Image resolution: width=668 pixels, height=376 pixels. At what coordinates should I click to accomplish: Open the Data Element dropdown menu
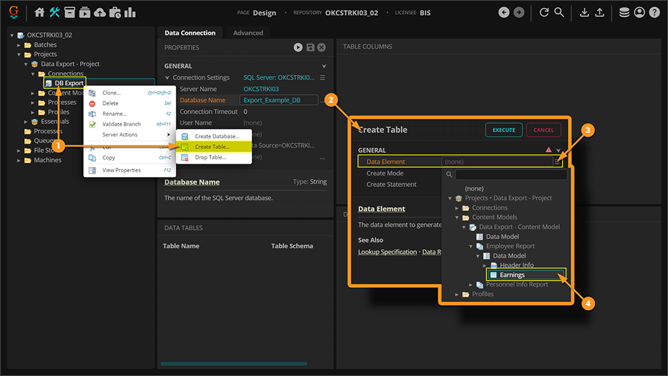556,162
